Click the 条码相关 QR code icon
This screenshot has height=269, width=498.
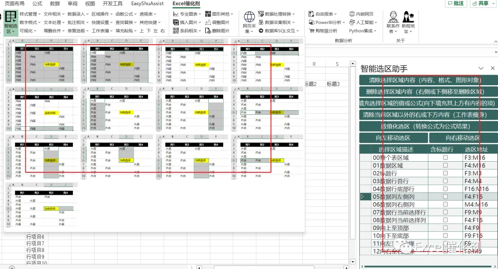click(176, 31)
